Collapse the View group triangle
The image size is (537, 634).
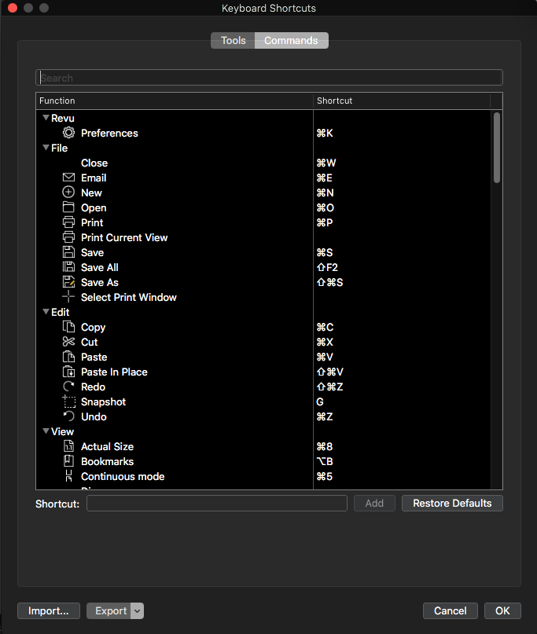point(46,431)
